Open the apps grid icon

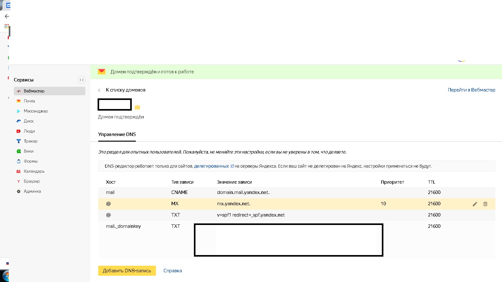tap(7, 26)
